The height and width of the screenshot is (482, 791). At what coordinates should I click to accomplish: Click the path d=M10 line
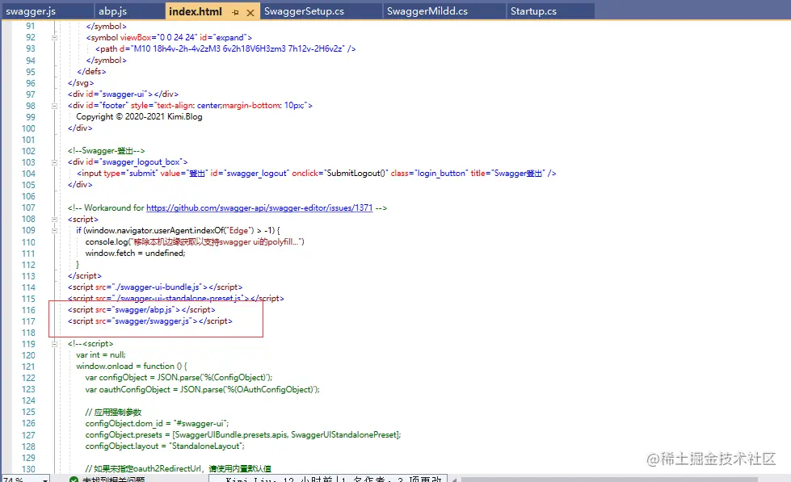(x=225, y=49)
